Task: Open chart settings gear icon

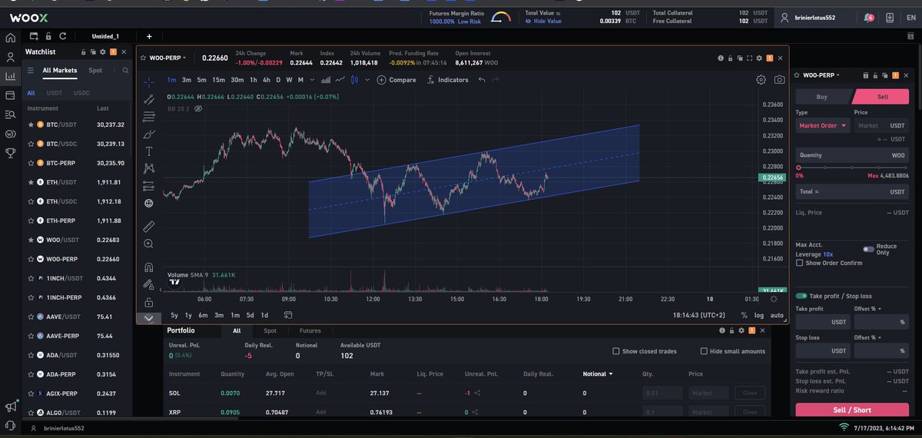Action: point(761,80)
